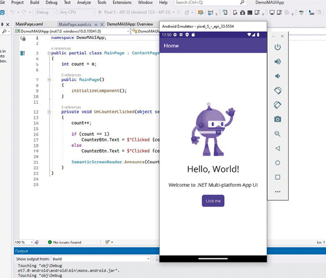Click '0 references' above OnCounterClicked
This screenshot has width=326, height=278.
(x=71, y=107)
